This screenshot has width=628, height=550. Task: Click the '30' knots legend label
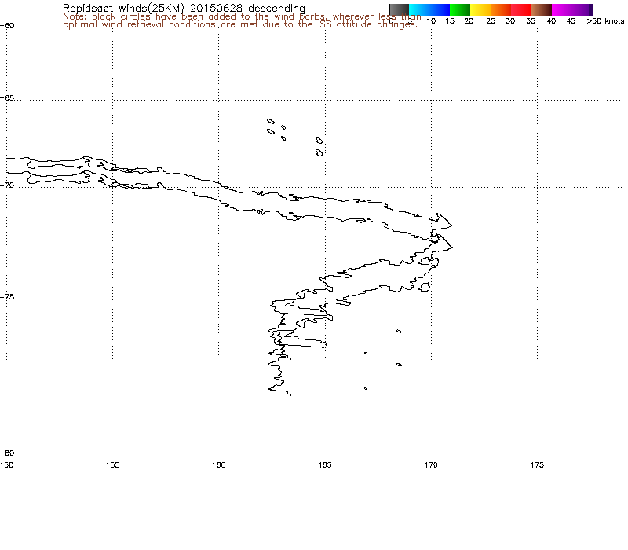(x=510, y=21)
